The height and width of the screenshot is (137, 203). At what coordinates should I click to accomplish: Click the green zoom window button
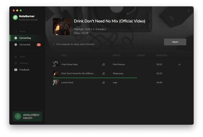point(21,10)
